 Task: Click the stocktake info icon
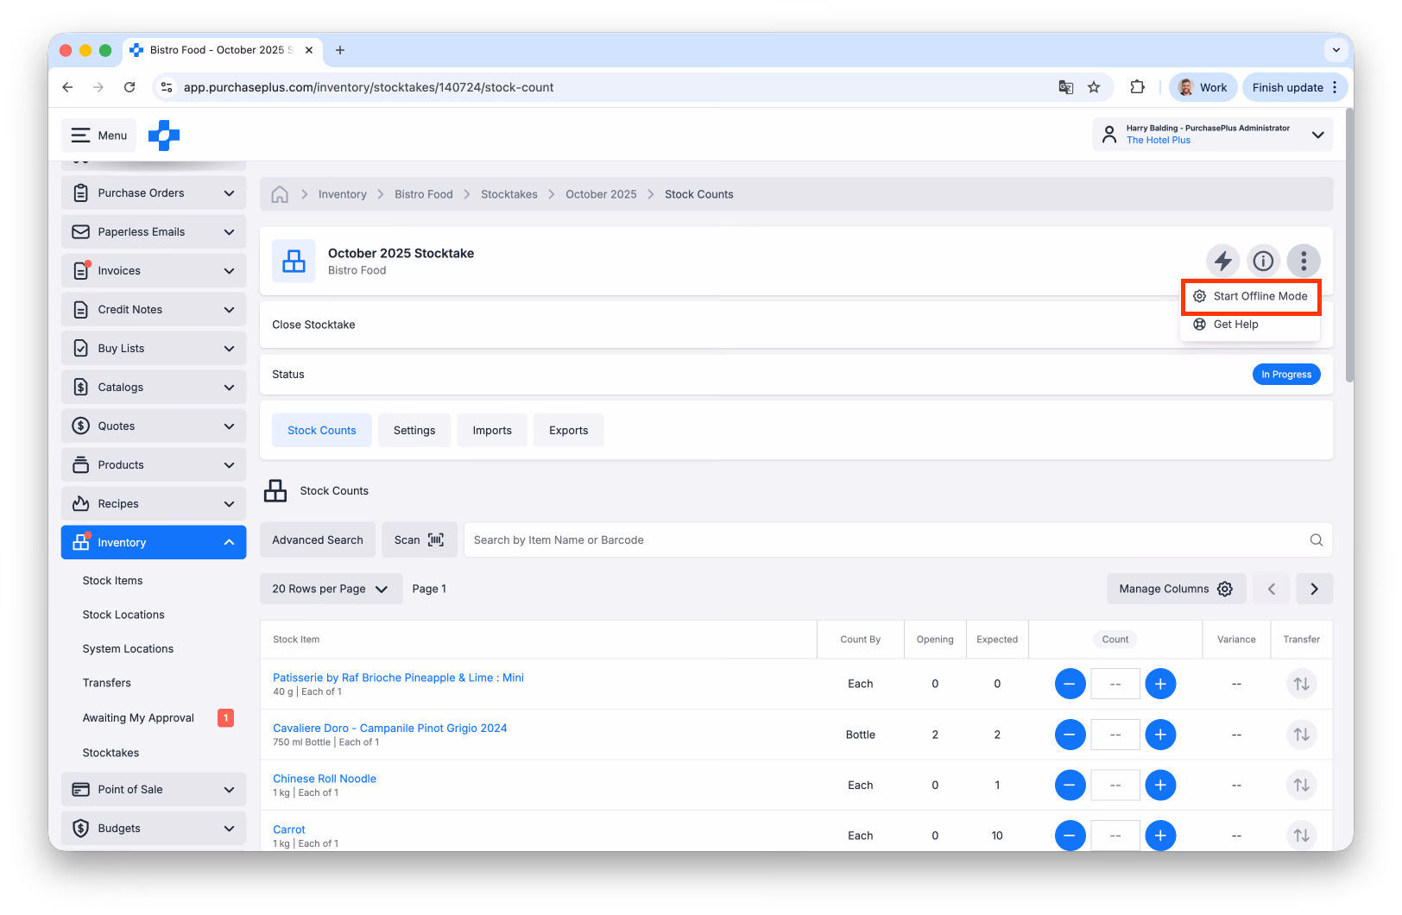pyautogui.click(x=1263, y=261)
